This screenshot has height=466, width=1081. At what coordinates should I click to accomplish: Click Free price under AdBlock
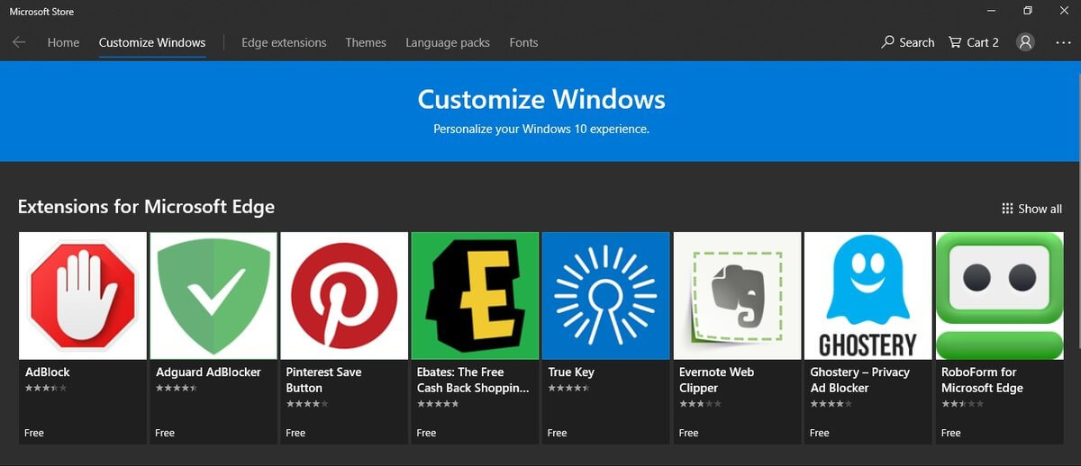pyautogui.click(x=34, y=433)
